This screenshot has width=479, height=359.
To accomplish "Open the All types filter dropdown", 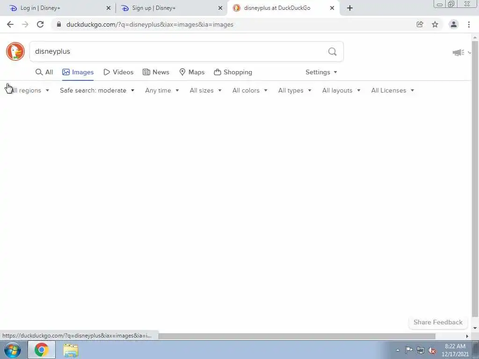I will click(x=295, y=90).
